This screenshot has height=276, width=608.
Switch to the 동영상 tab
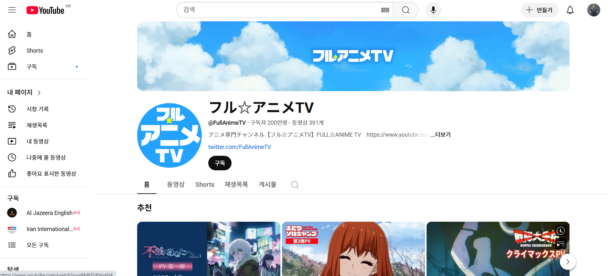coord(176,185)
